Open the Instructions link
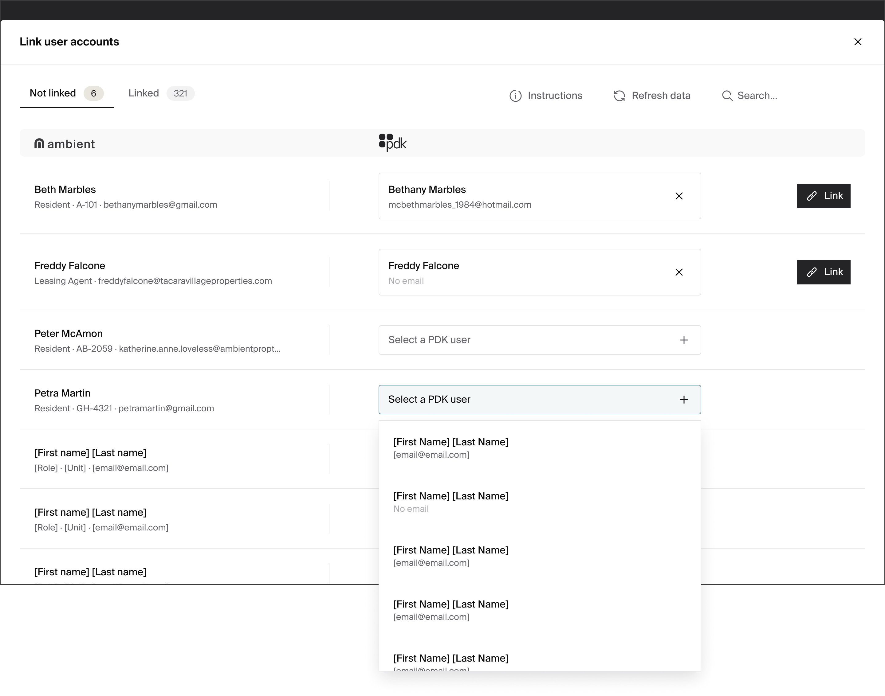This screenshot has width=885, height=696. [x=546, y=96]
